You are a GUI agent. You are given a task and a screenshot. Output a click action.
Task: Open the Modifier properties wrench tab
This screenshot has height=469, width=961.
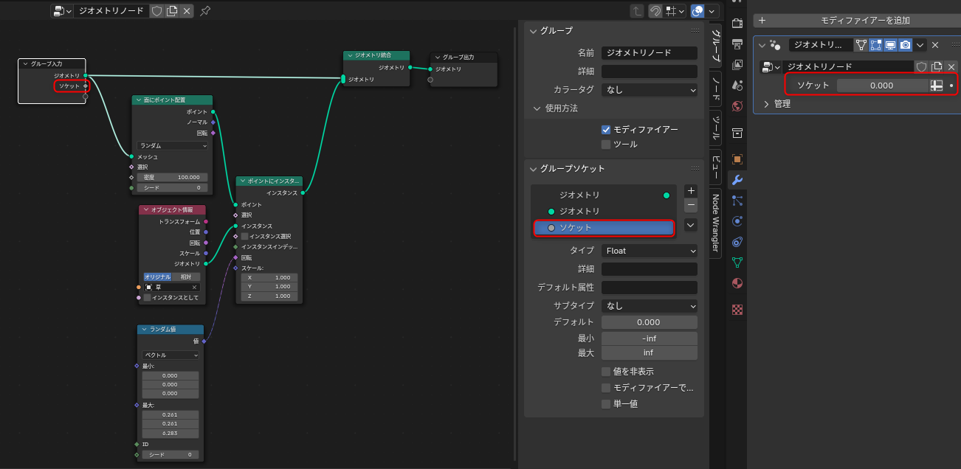click(737, 180)
